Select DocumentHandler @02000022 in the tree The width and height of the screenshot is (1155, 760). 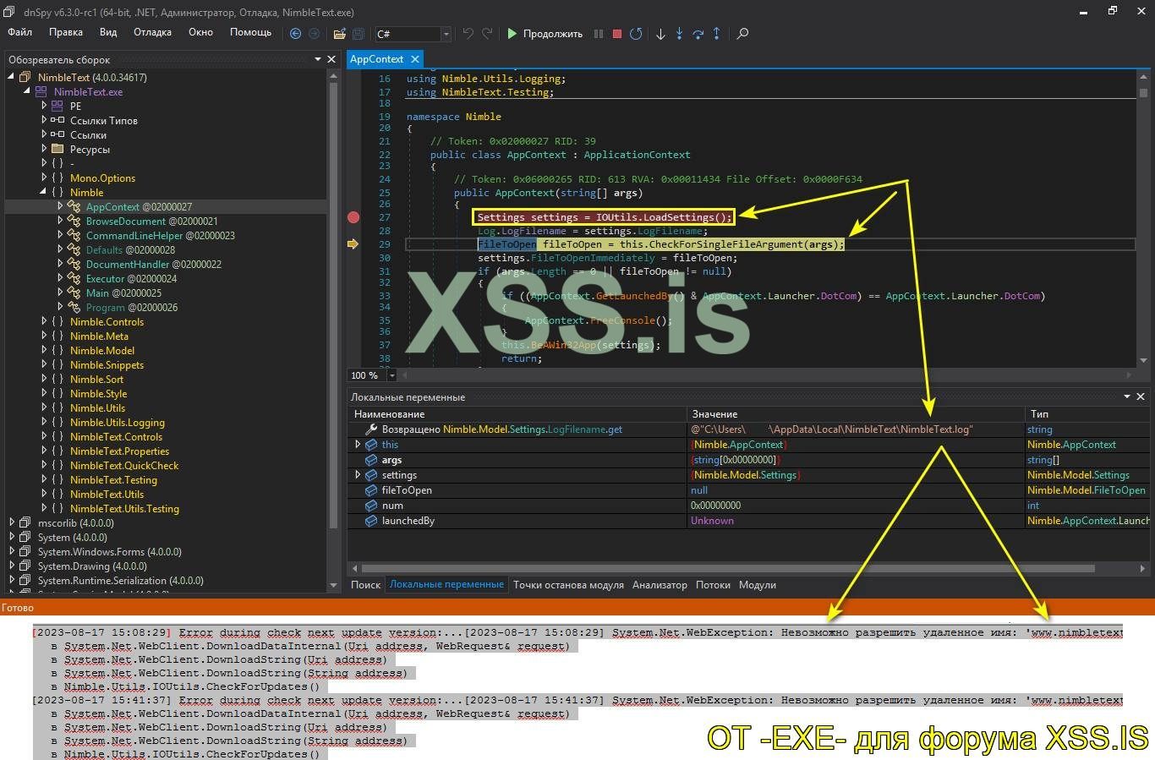(x=154, y=264)
